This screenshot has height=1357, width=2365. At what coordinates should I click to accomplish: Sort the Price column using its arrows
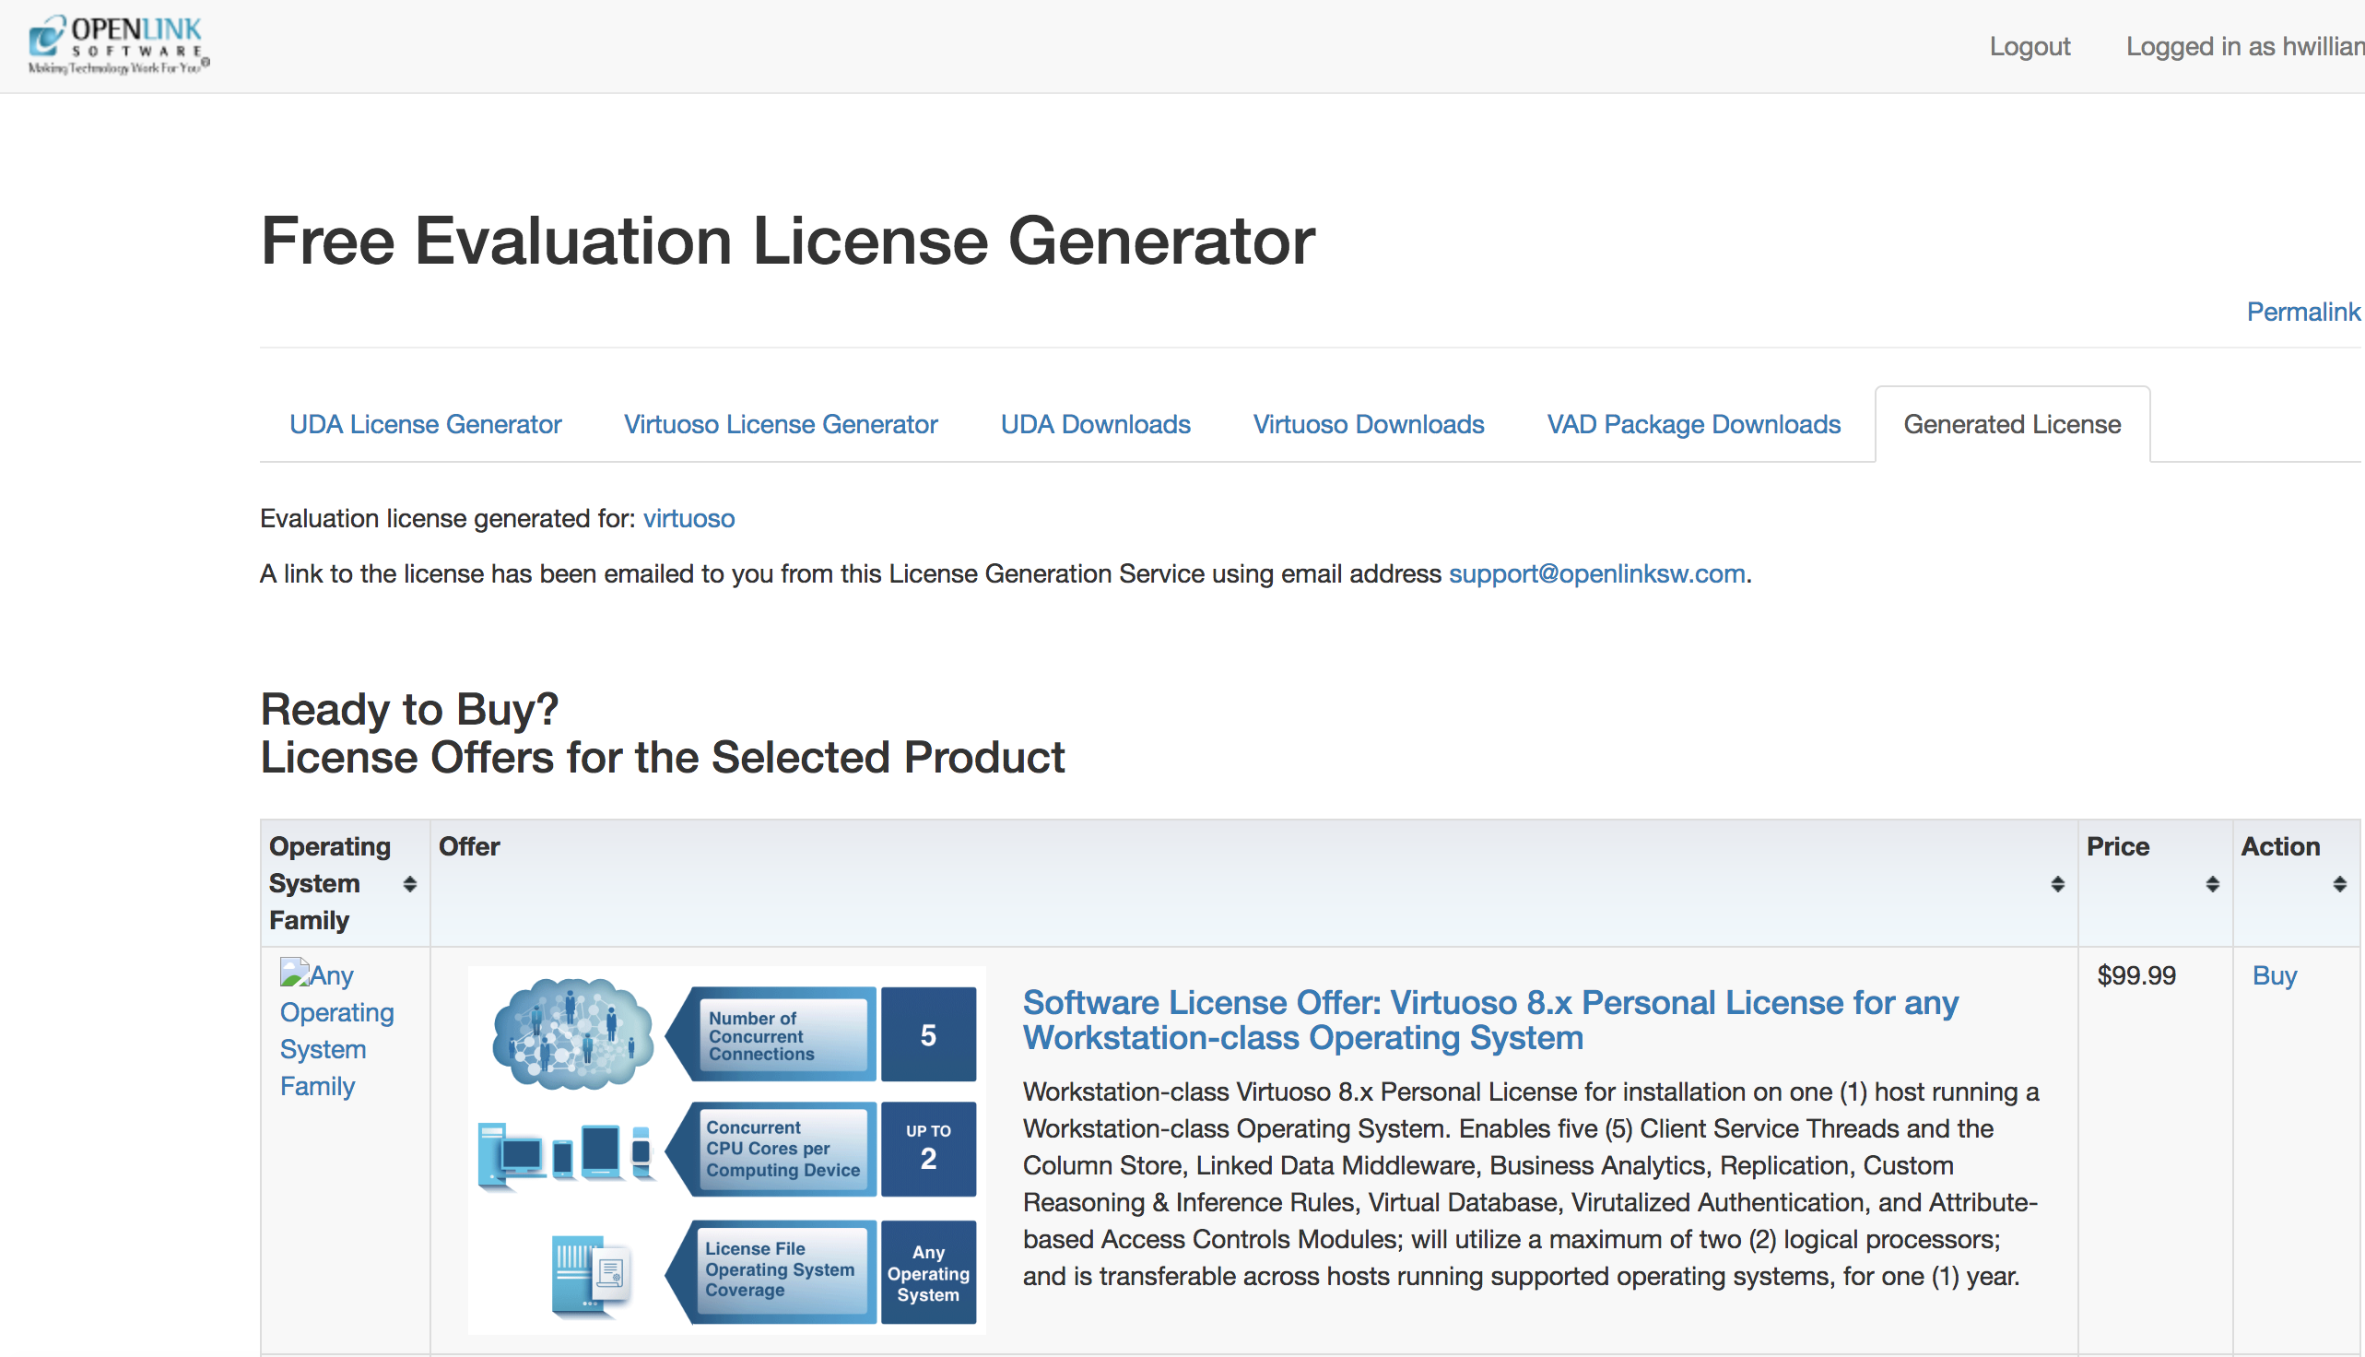(x=2212, y=883)
